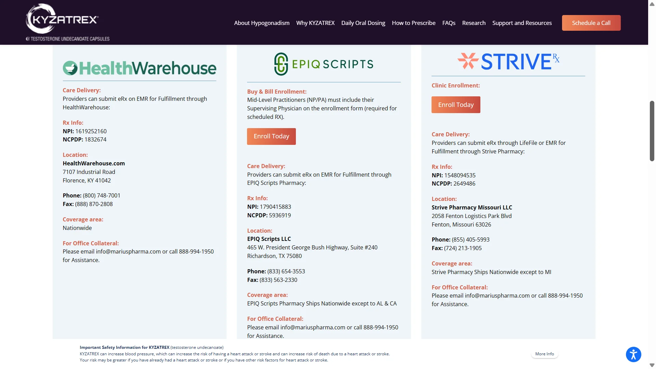Click the Schedule a Call button

591,23
